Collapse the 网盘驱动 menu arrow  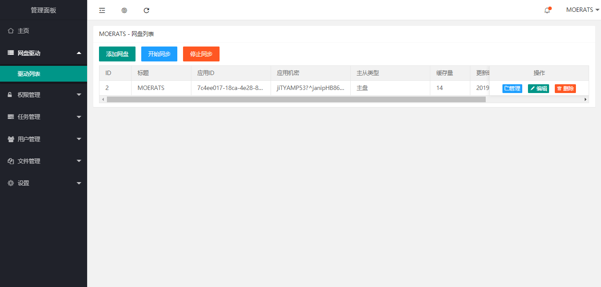point(79,53)
